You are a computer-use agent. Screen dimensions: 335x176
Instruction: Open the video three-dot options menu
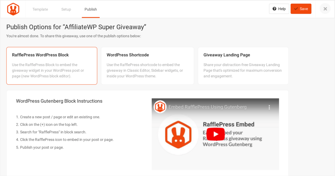tap(269, 107)
